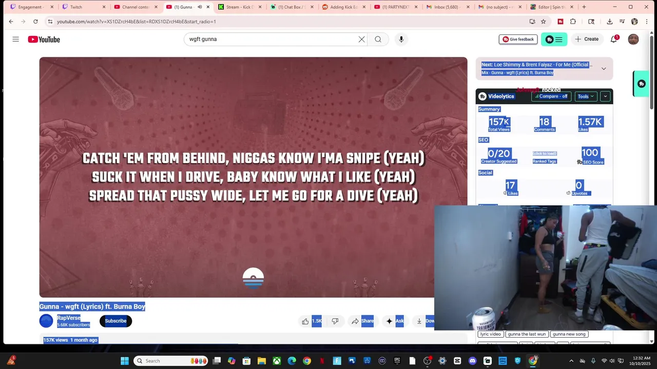
Task: Go to the YouTube home logo
Action: pos(44,39)
